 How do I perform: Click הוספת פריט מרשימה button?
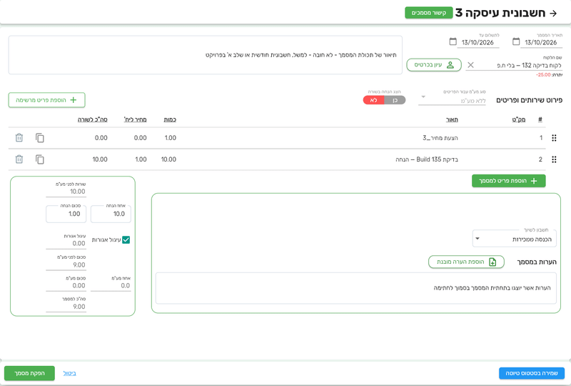click(46, 100)
